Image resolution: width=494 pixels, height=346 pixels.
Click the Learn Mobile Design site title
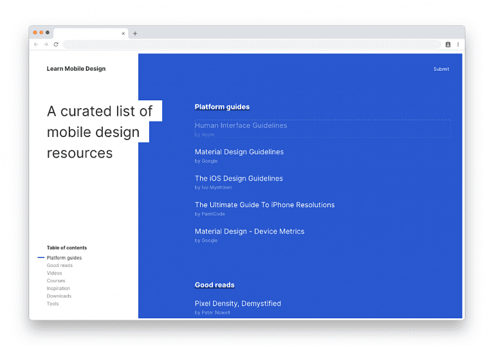coord(76,69)
